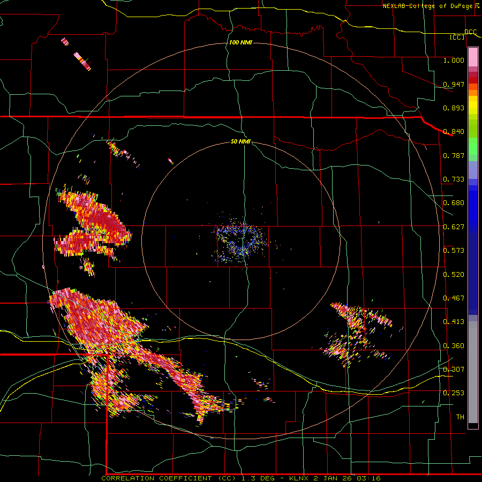The width and height of the screenshot is (482, 482).
Task: Click the 0.360 scale value
Action: pos(454,346)
